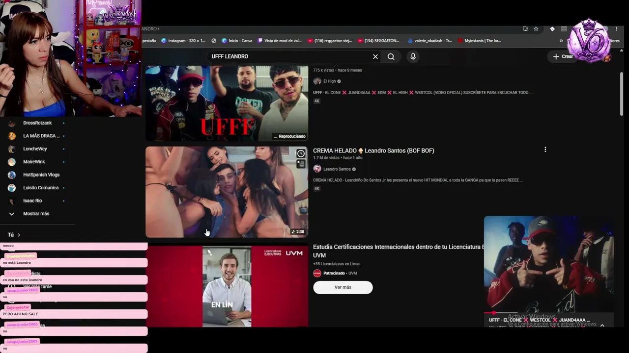629x353 pixels.
Task: Click the miniplayer video preview
Action: (549, 263)
